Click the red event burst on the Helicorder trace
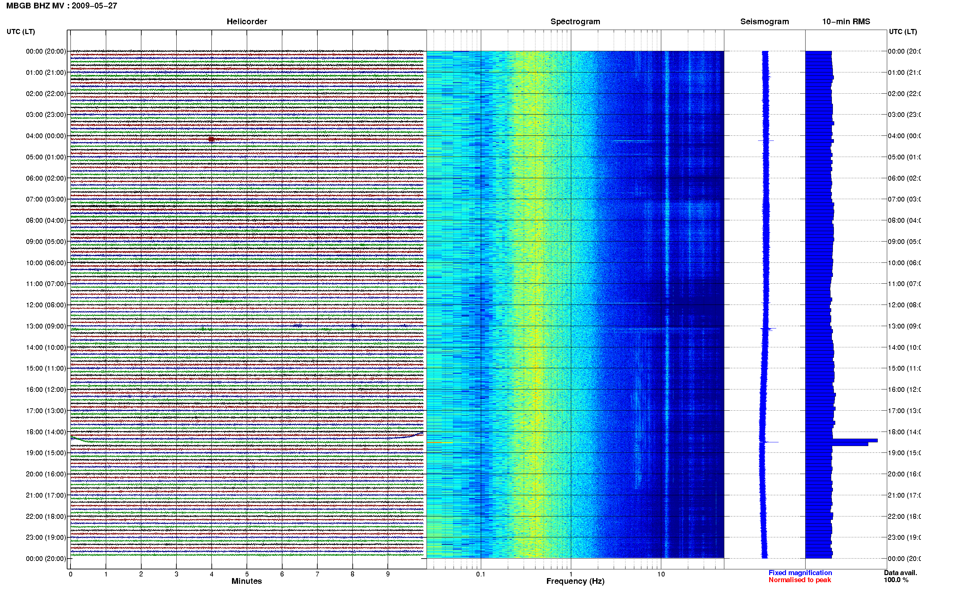Image resolution: width=959 pixels, height=599 pixels. 212,139
